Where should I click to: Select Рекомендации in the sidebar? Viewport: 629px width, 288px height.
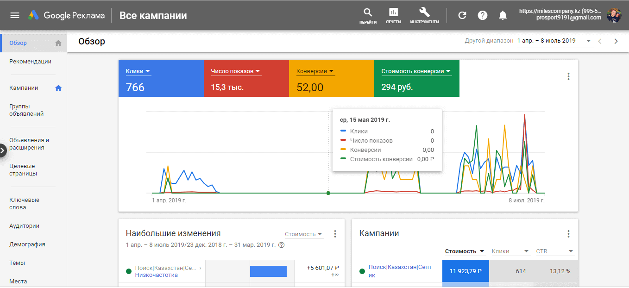(30, 62)
